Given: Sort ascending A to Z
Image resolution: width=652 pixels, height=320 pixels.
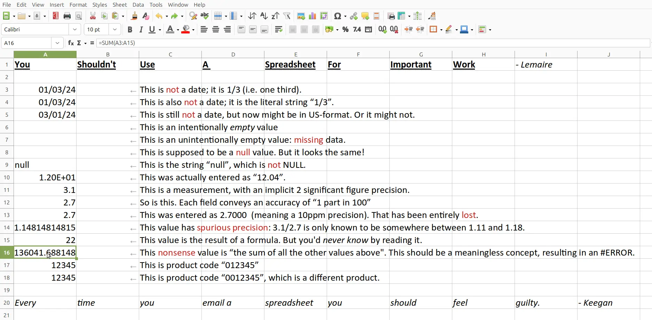Looking at the screenshot, I should 264,16.
